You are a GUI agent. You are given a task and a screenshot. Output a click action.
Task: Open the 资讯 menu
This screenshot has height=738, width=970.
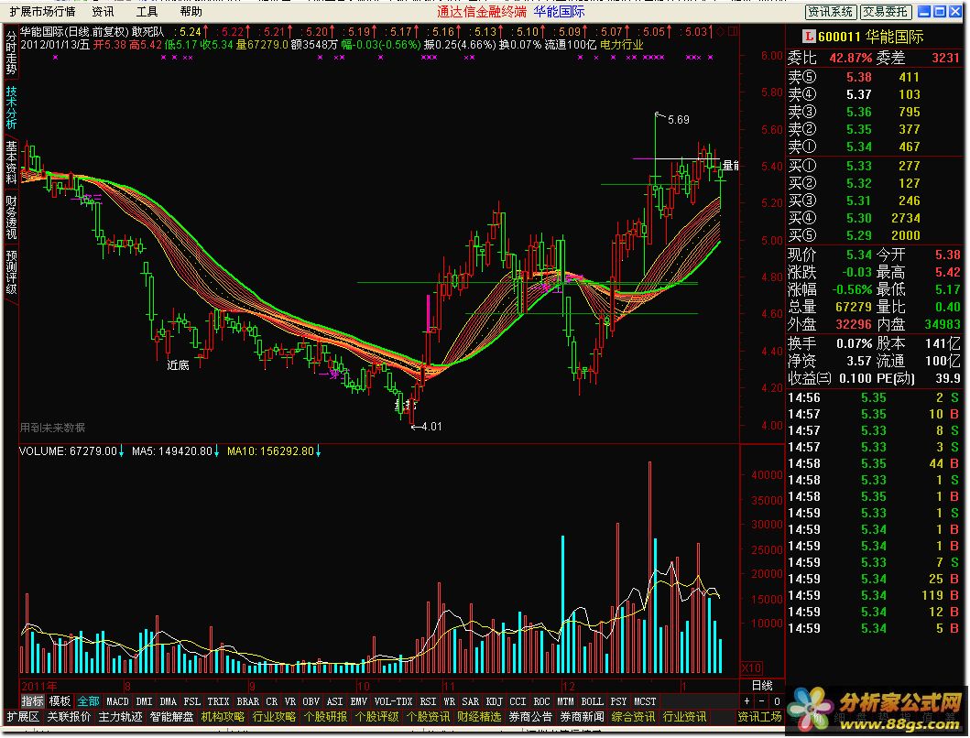pos(103,12)
